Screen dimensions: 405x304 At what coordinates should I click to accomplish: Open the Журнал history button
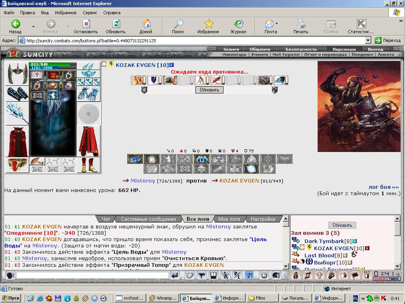pos(238,27)
